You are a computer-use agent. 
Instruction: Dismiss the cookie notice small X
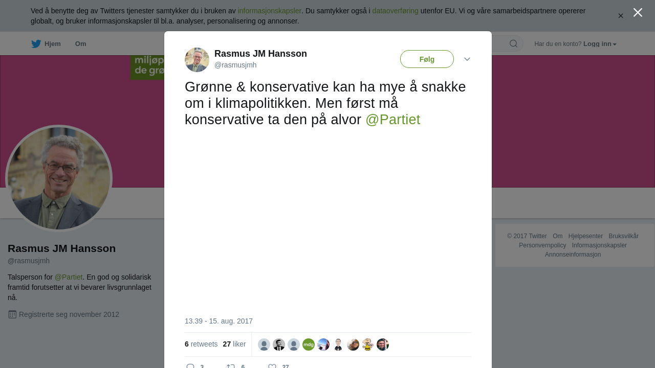(x=621, y=16)
